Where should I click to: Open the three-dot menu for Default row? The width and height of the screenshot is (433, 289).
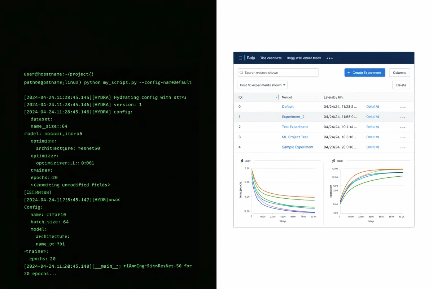[x=403, y=107]
